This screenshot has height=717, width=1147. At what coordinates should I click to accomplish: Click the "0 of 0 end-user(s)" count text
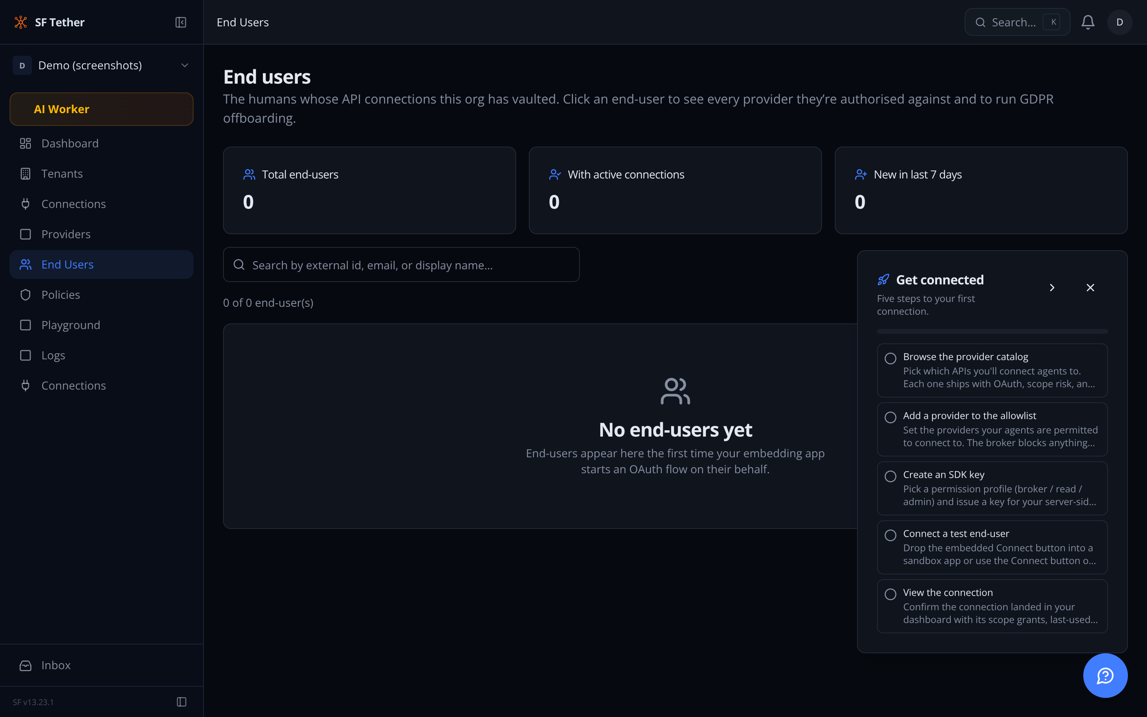click(268, 303)
